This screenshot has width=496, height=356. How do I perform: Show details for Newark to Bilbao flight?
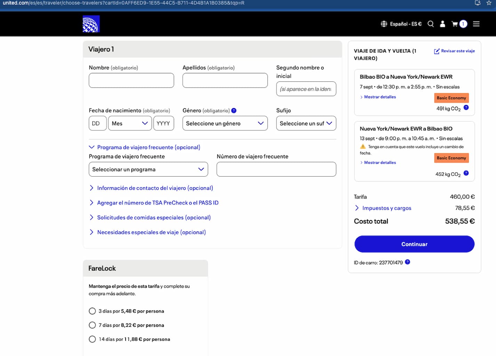(378, 162)
